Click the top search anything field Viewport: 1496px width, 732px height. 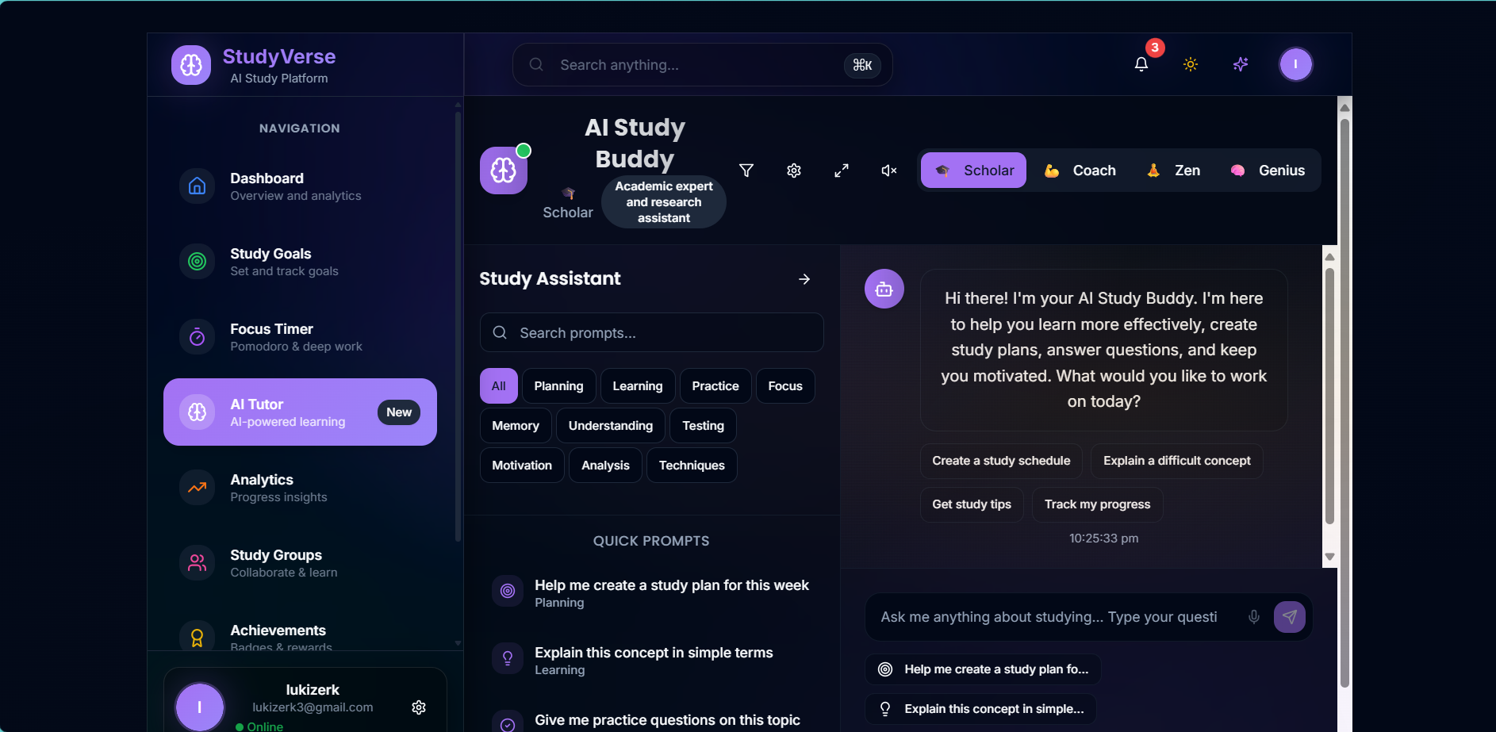click(x=703, y=65)
